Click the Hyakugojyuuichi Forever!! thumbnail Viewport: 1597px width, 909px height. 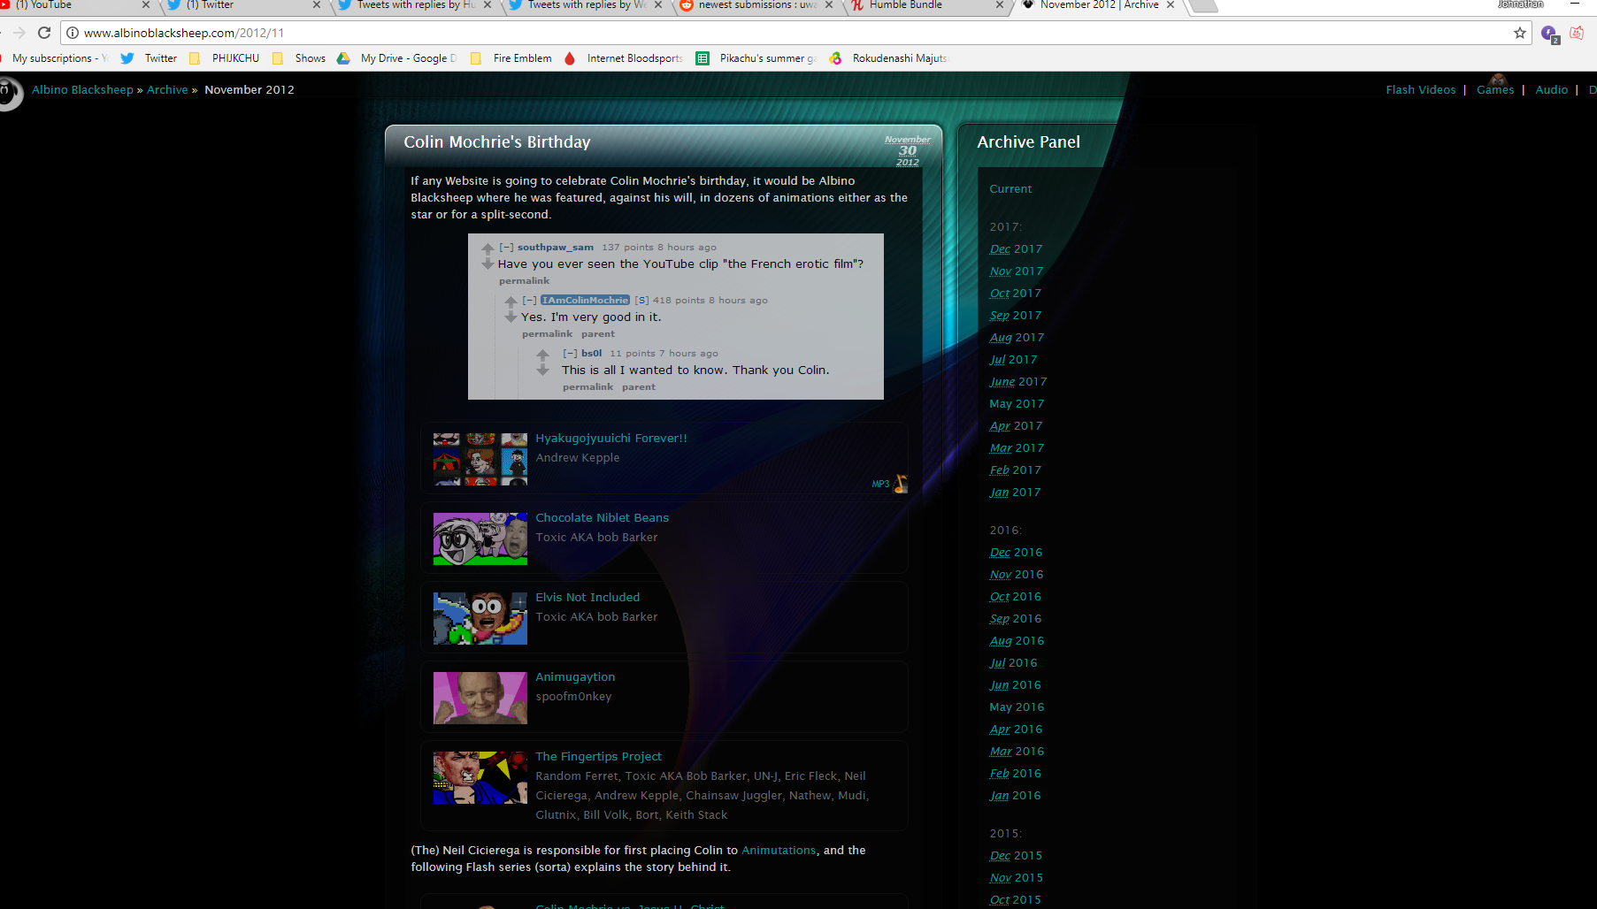tap(480, 459)
